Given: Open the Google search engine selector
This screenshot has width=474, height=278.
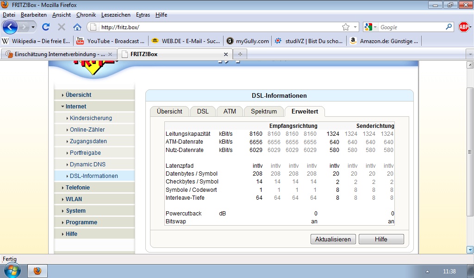Looking at the screenshot, I should (x=371, y=27).
